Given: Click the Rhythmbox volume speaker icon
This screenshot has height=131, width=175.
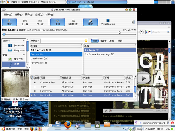Looking at the screenshot, I should pos(134,22).
